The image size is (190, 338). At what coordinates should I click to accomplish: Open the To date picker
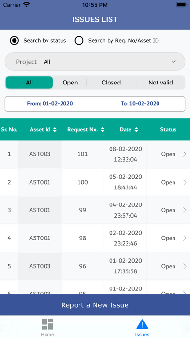[140, 104]
